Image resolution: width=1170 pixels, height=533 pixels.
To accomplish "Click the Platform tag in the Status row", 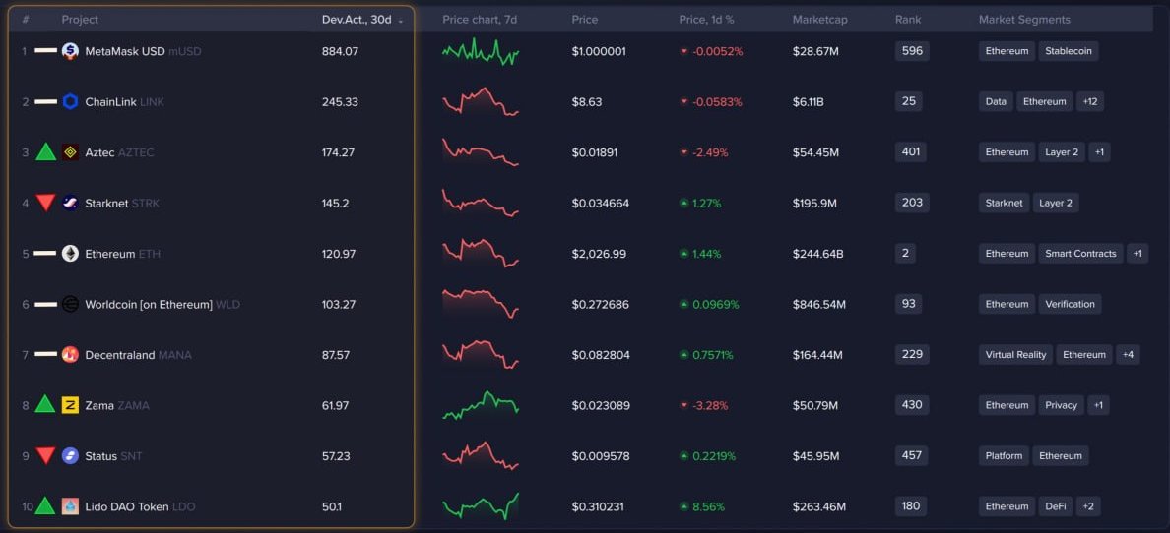I will point(1004,456).
